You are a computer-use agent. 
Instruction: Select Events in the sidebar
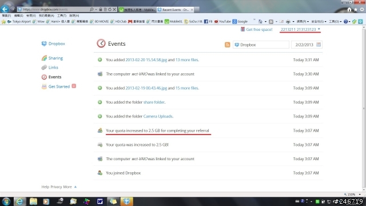click(55, 77)
